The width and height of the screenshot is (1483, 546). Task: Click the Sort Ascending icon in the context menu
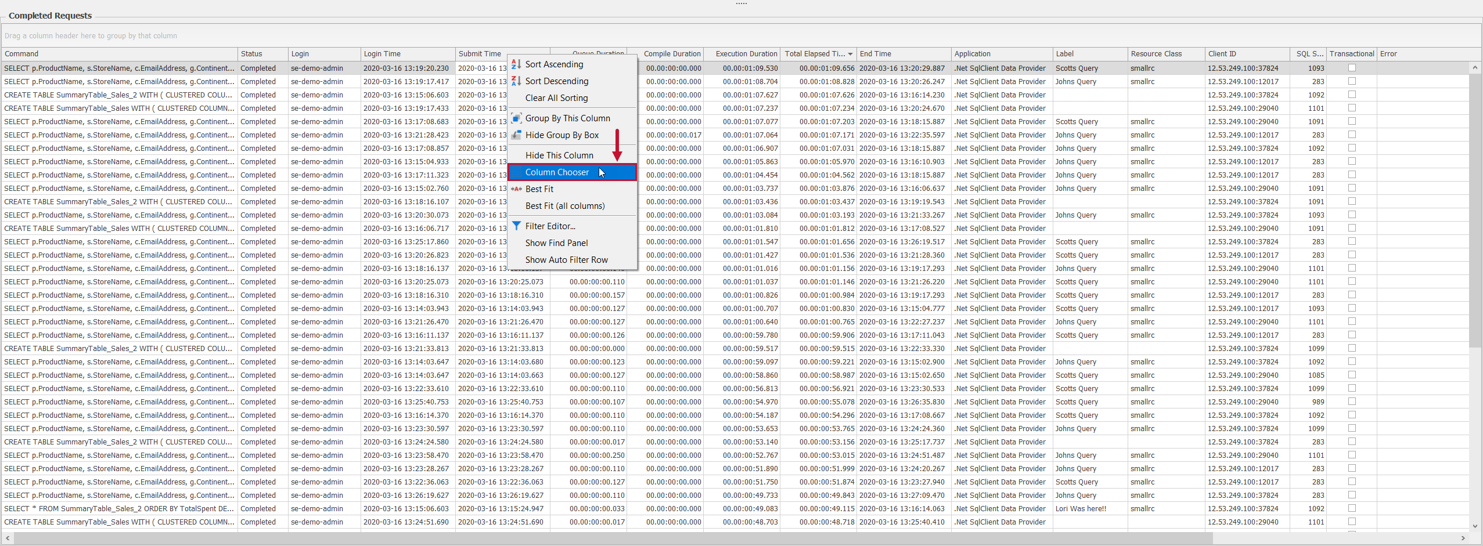(516, 64)
